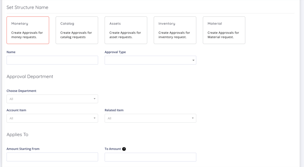Click the Related Item label text

coord(114,110)
